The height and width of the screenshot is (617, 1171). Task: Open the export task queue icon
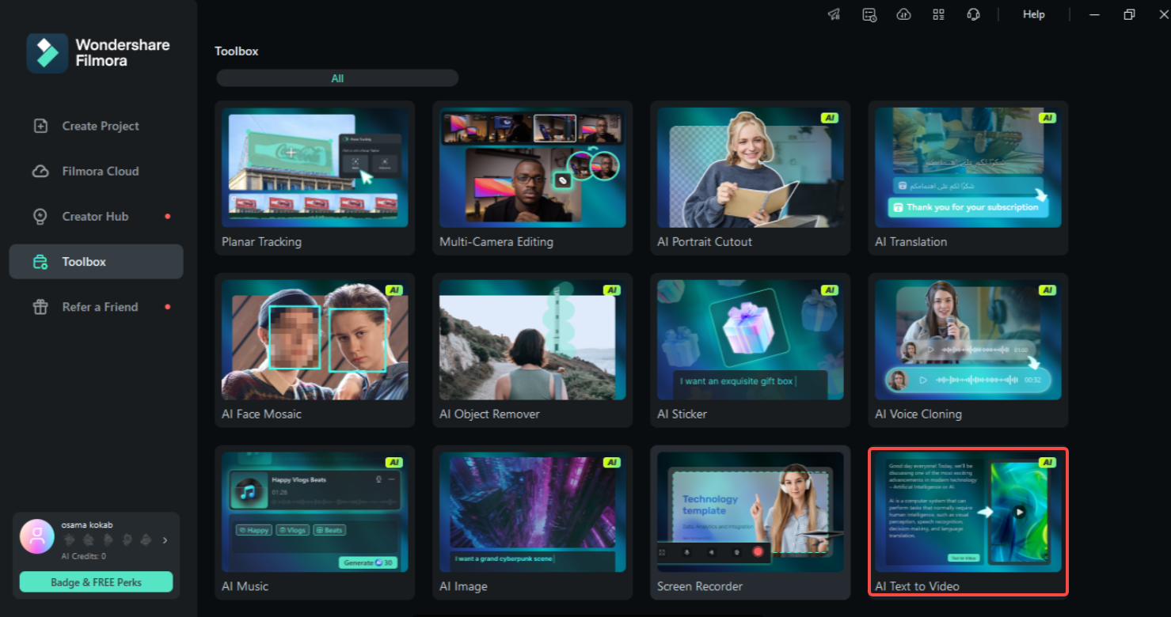click(x=869, y=14)
